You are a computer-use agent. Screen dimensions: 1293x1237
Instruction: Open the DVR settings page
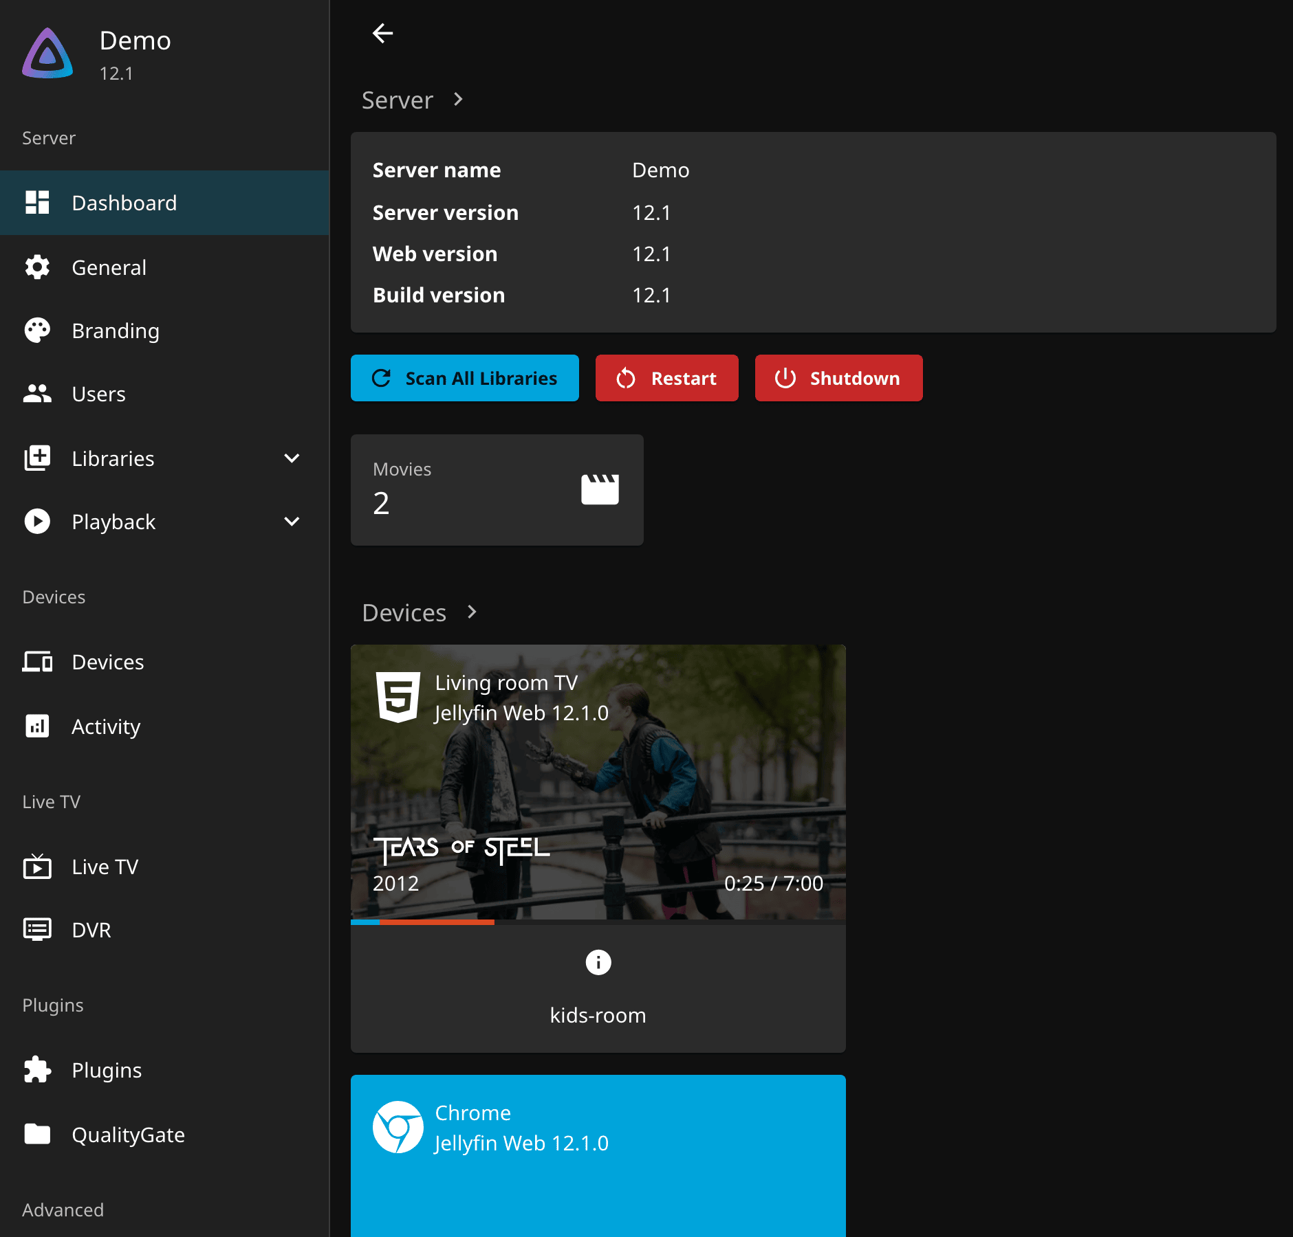point(164,930)
